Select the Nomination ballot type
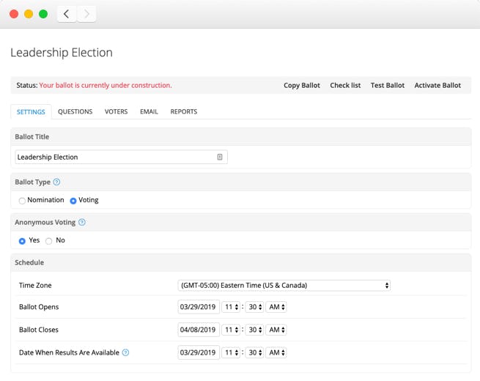Viewport: 480px width, 381px height. [22, 201]
